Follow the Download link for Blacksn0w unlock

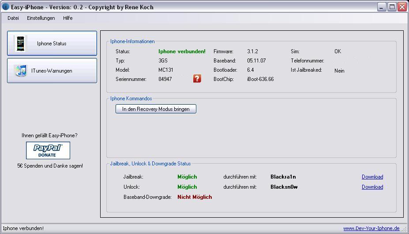tap(372, 187)
